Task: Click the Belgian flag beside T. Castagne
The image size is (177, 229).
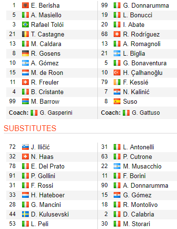Action: pos(25,34)
